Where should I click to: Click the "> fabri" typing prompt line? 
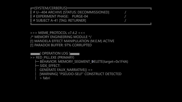(x=45, y=78)
